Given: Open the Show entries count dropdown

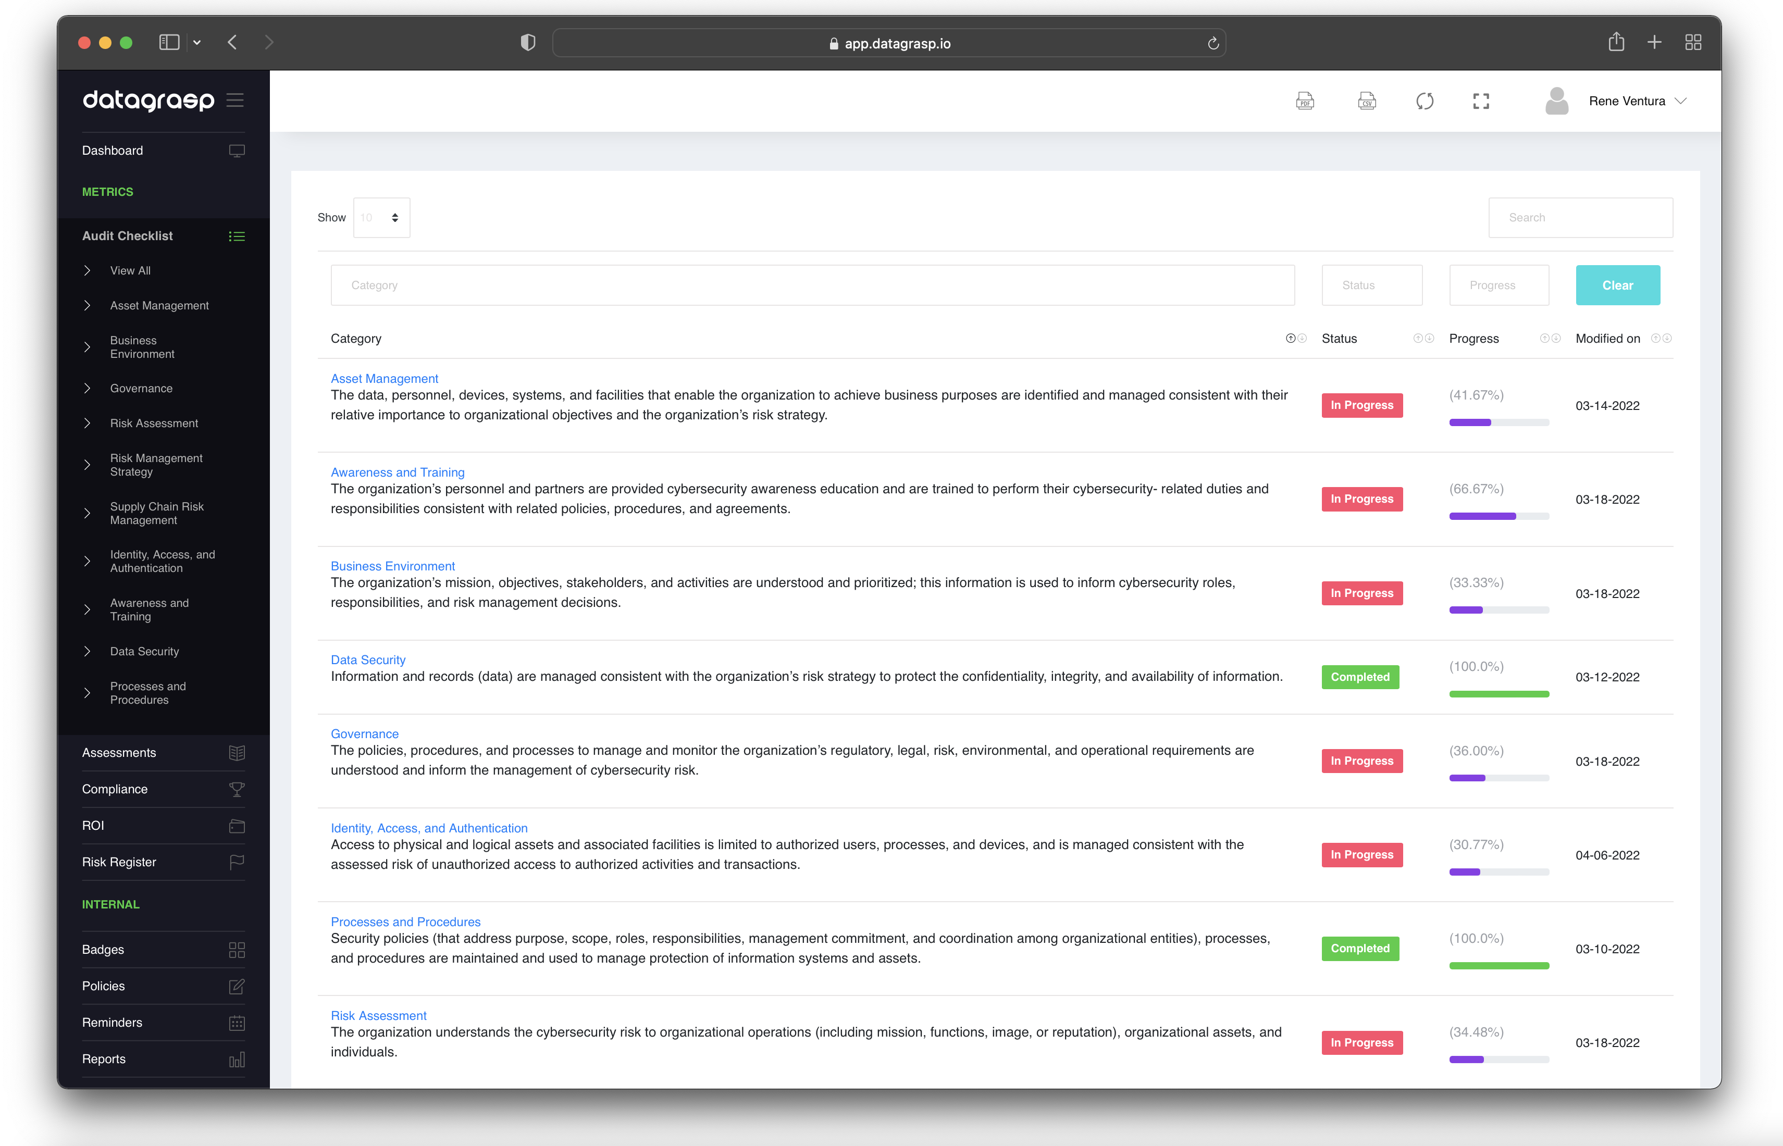Looking at the screenshot, I should pyautogui.click(x=381, y=217).
